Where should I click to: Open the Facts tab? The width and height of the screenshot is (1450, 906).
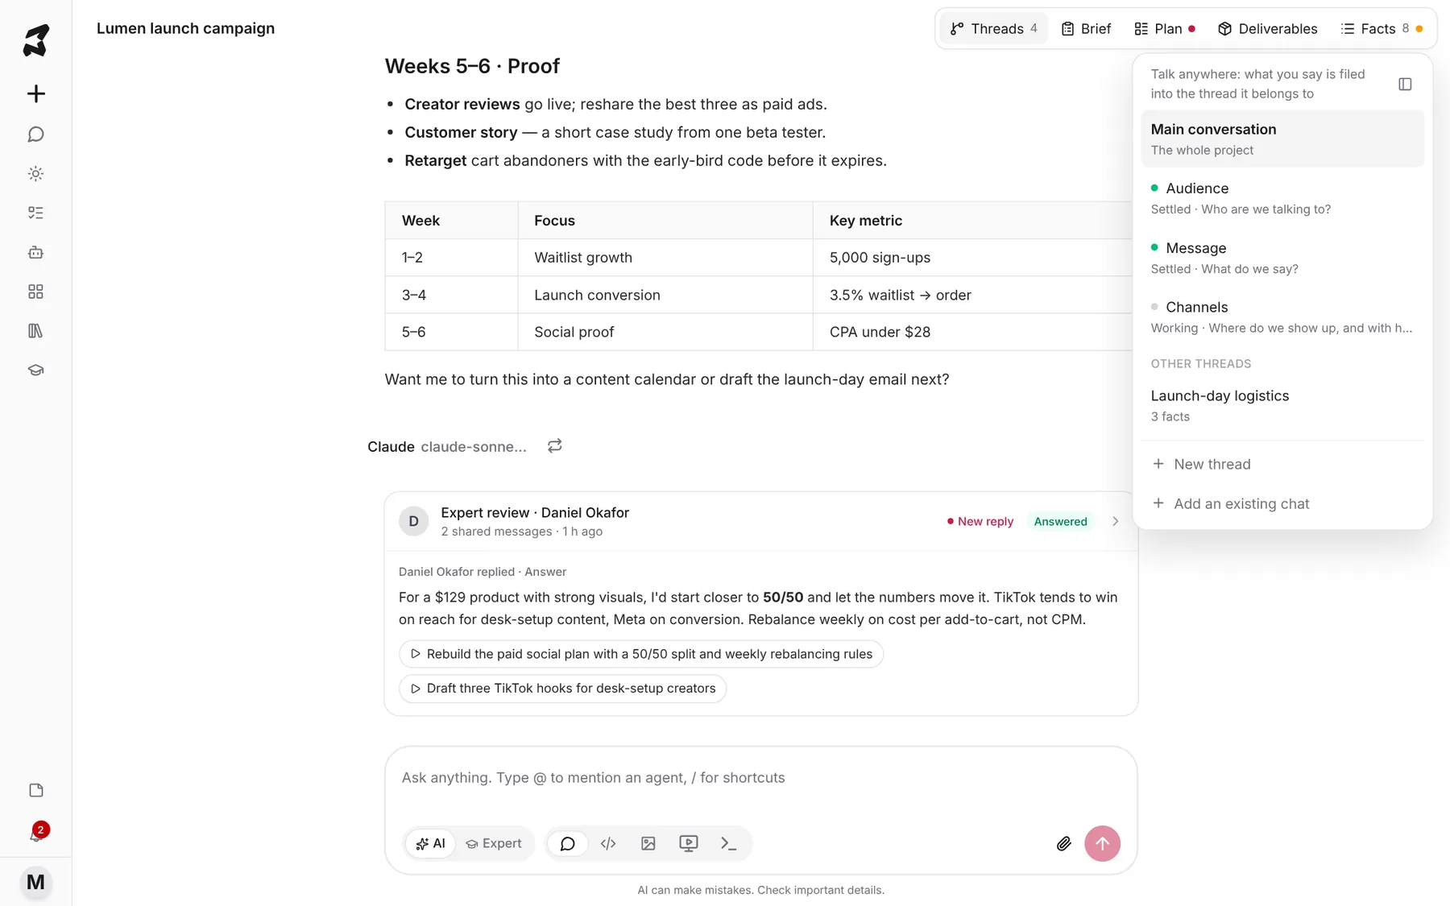tap(1382, 29)
